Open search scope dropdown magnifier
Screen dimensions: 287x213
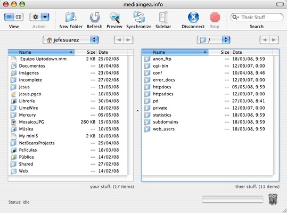(x=235, y=17)
